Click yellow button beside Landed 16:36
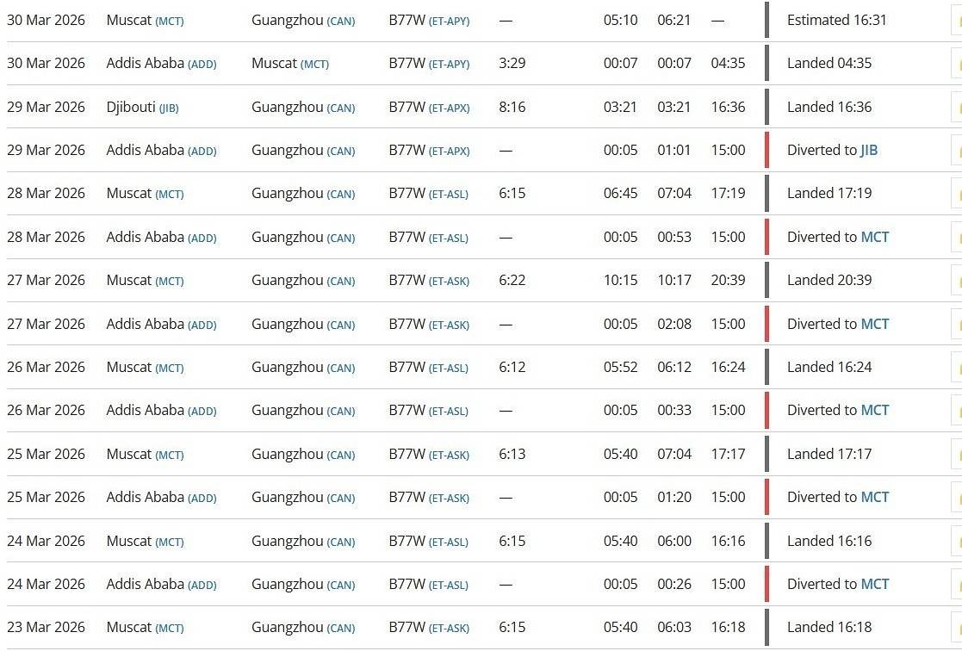The height and width of the screenshot is (651, 962). (957, 108)
